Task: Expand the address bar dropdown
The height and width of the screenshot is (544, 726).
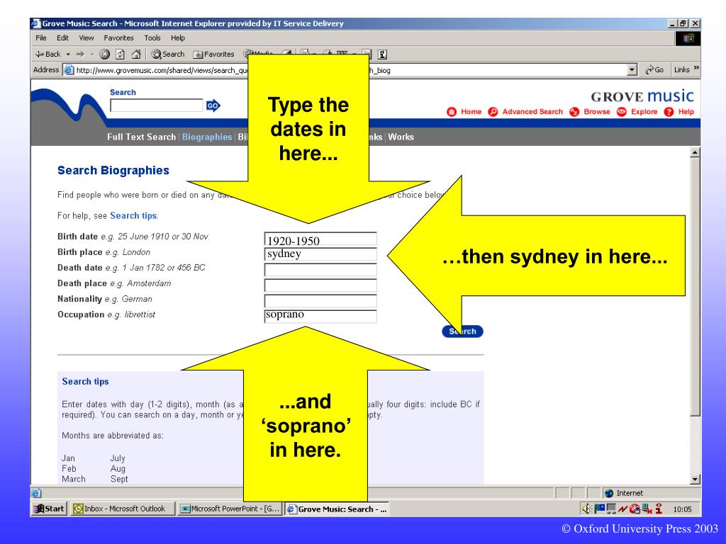Action: (632, 70)
